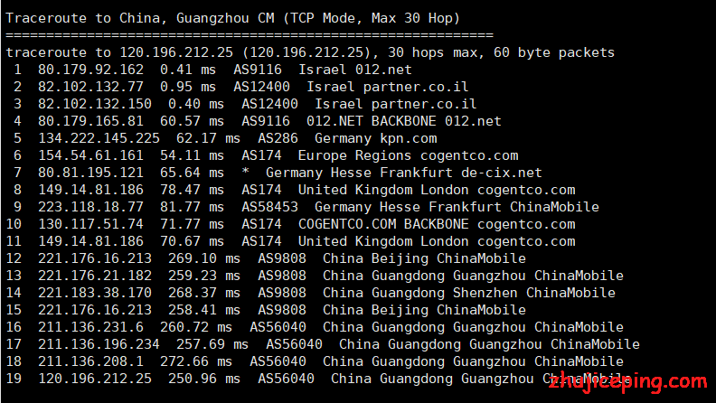The width and height of the screenshot is (716, 403).
Task: Click hop 18 IP 211.136.208.1
Action: coord(90,362)
